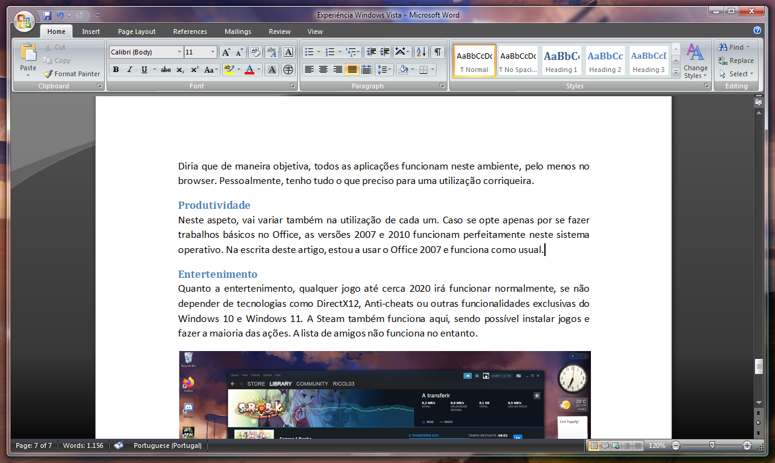775x463 pixels.
Task: Launch the Clipboard task pane
Action: [99, 86]
